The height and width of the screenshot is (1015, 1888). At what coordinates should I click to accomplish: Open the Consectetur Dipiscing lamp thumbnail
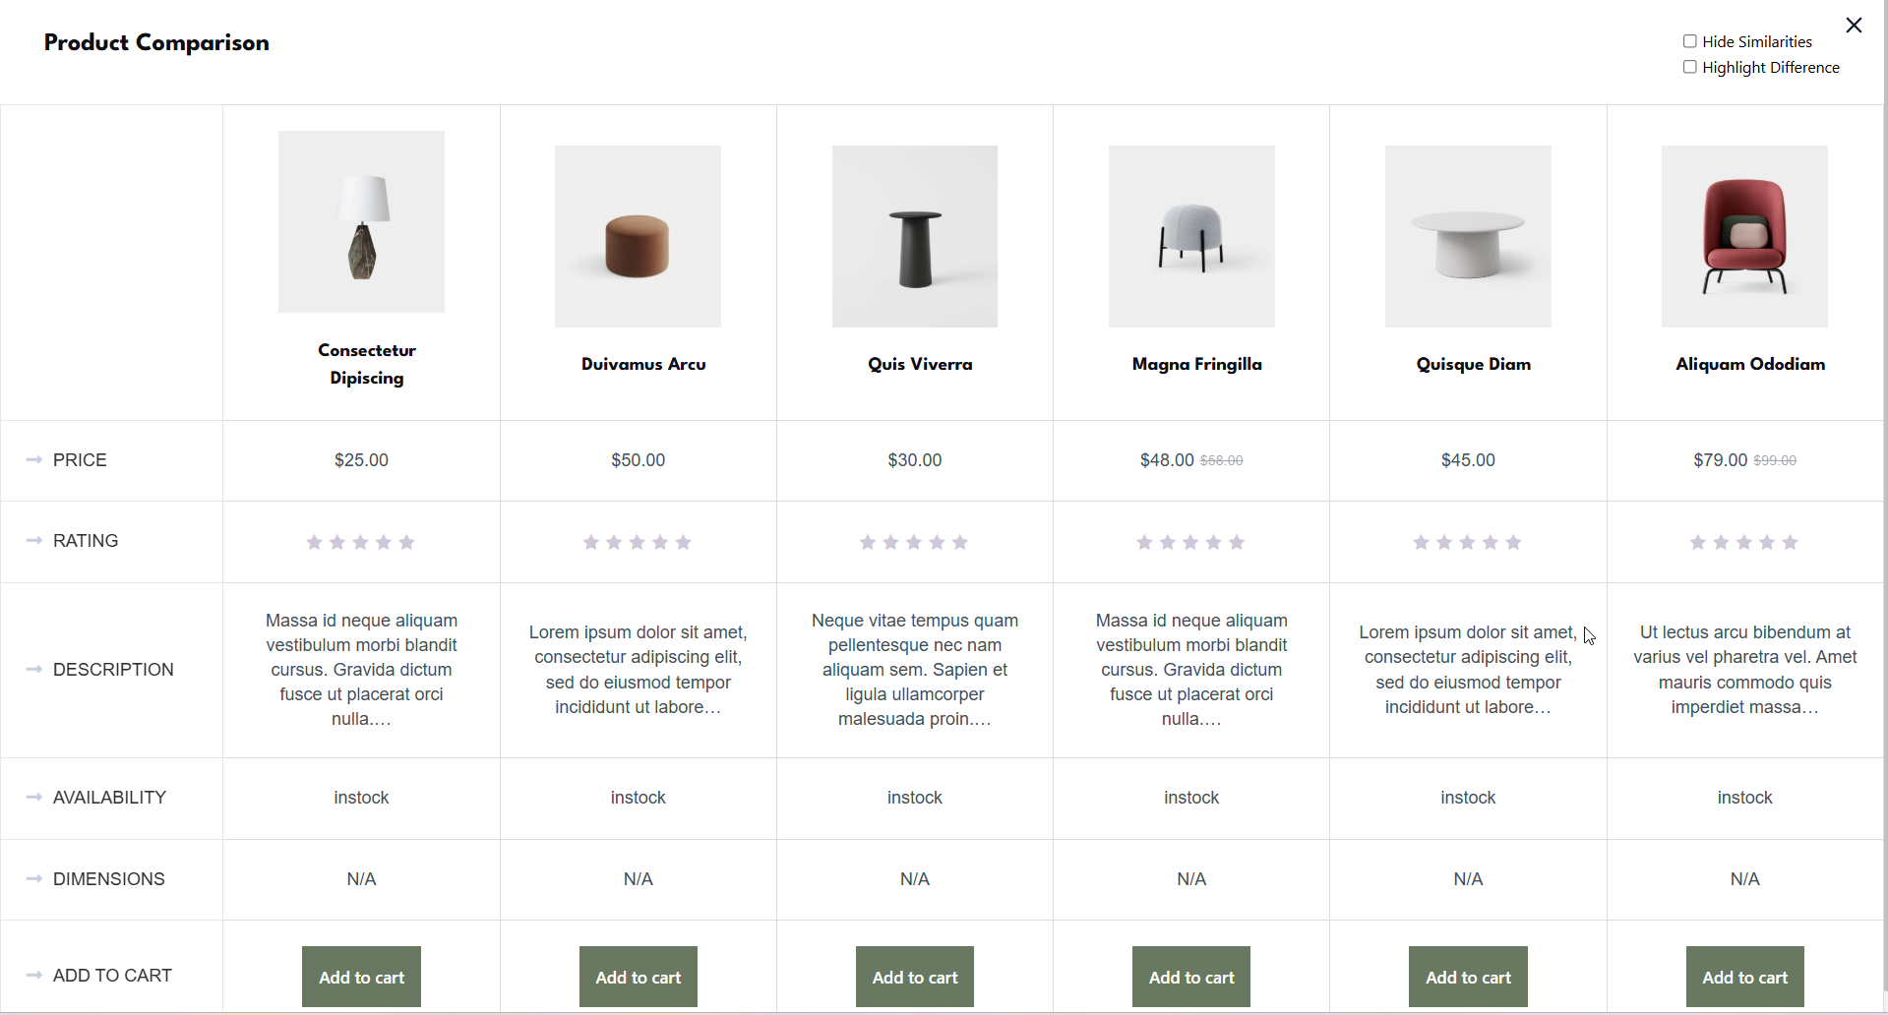tap(361, 221)
